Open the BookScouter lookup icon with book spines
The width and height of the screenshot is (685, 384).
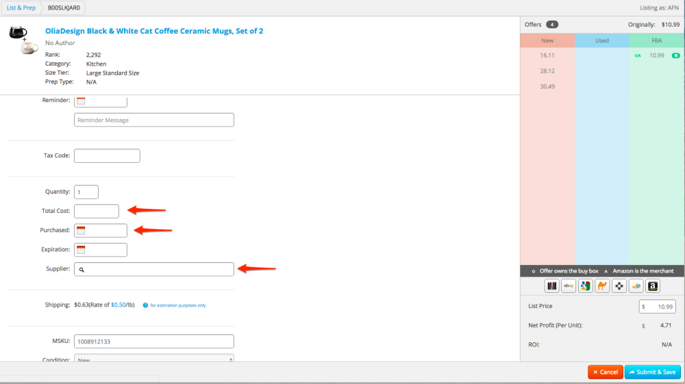(551, 286)
